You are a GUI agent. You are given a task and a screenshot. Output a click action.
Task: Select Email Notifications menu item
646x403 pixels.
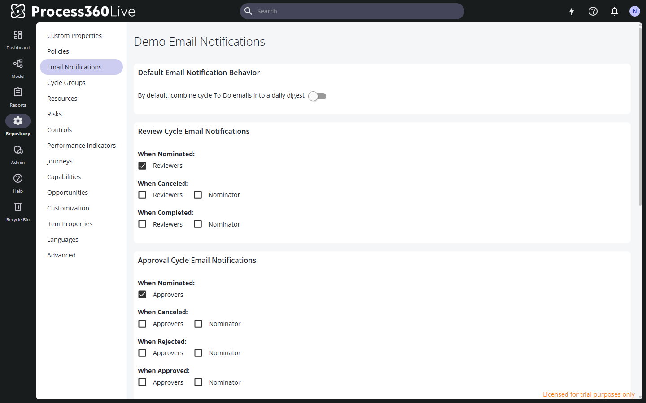point(81,67)
